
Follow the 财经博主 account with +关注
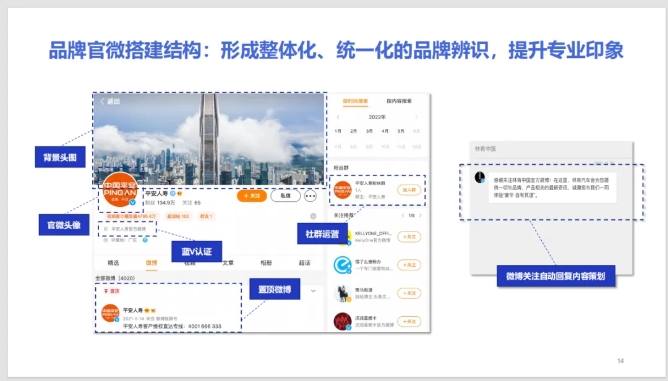coord(409,293)
